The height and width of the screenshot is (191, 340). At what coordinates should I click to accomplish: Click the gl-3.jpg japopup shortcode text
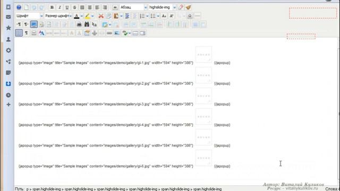pos(106,104)
